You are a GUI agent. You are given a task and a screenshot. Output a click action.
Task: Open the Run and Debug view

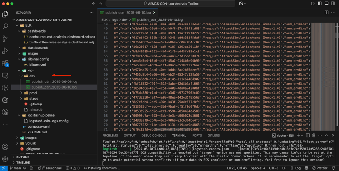click(x=5, y=51)
